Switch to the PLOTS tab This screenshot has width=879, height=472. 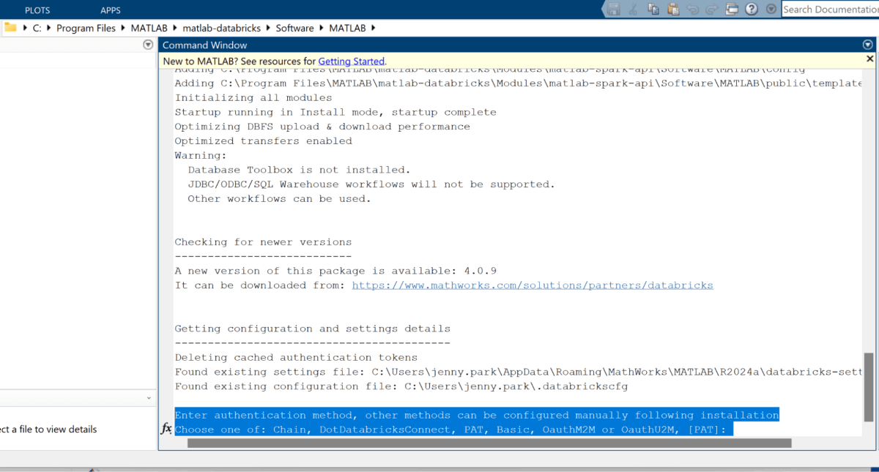(37, 10)
